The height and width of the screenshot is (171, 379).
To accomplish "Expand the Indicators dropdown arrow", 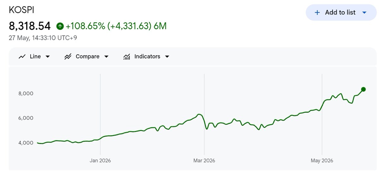I will pos(167,57).
